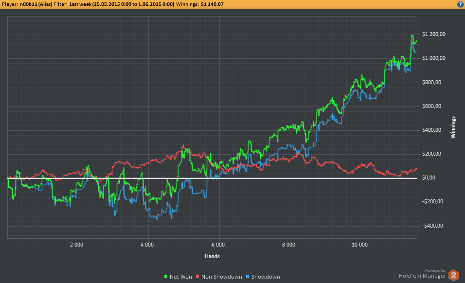Image resolution: width=465 pixels, height=283 pixels.
Task: Click the -$400,00 axis label
Action: 432,226
